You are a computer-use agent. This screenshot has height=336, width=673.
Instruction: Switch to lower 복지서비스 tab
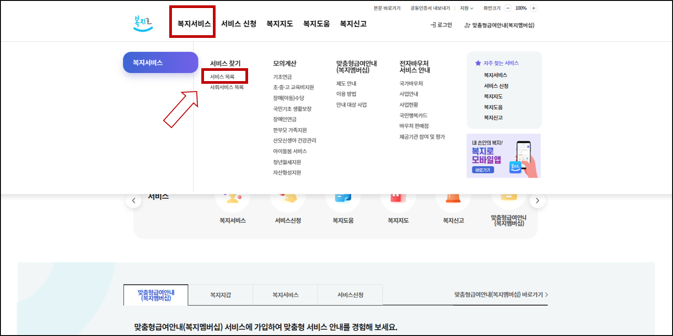(286, 295)
